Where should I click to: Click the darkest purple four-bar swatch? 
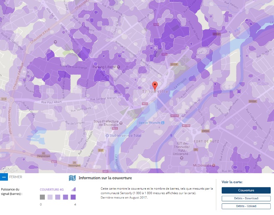pyautogui.click(x=73, y=197)
